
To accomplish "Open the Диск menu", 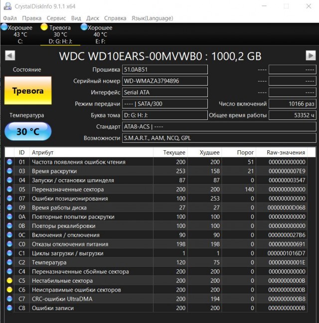I will coord(93,18).
